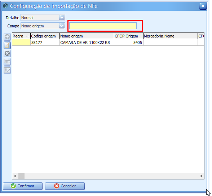Select the yellow Regra cell in first row

tap(21, 43)
